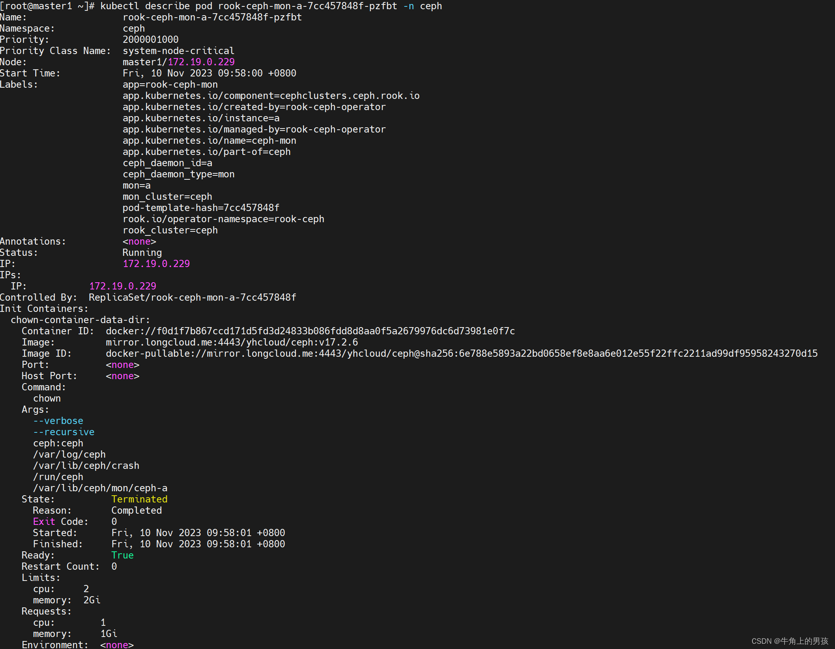Click the /run/ceph path
Viewport: 835px width, 649px height.
pos(58,477)
